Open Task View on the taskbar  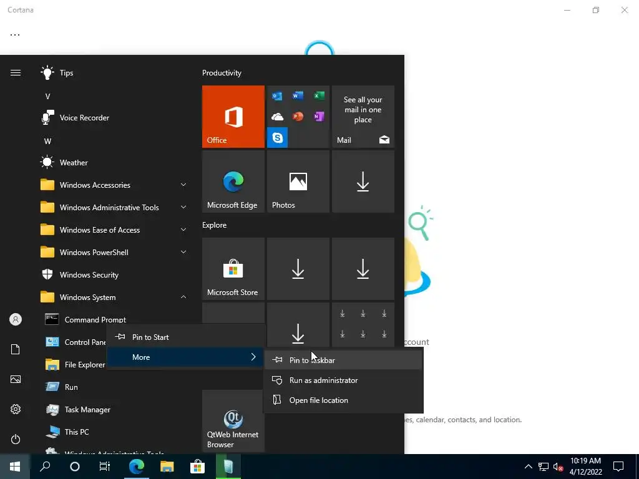[105, 467]
